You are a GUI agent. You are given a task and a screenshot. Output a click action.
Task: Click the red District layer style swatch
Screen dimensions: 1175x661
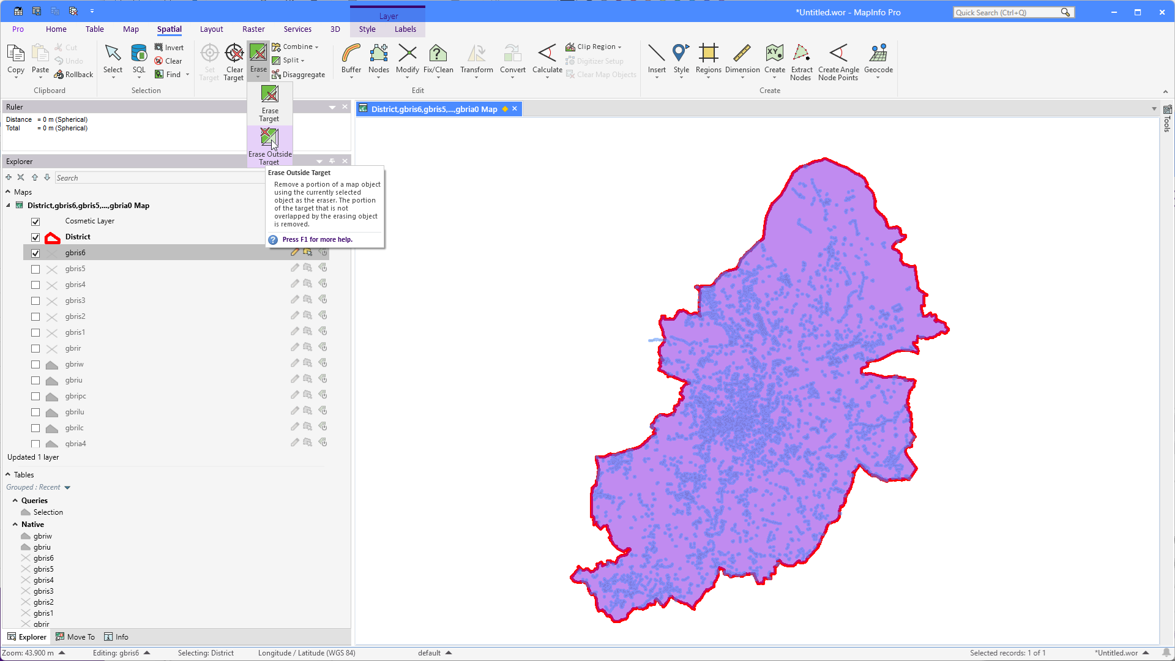pos(53,237)
